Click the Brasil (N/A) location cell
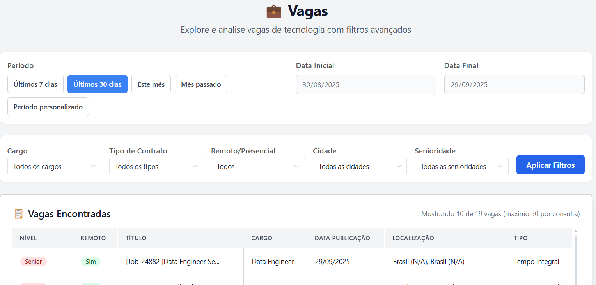This screenshot has height=285, width=596. coord(445,261)
